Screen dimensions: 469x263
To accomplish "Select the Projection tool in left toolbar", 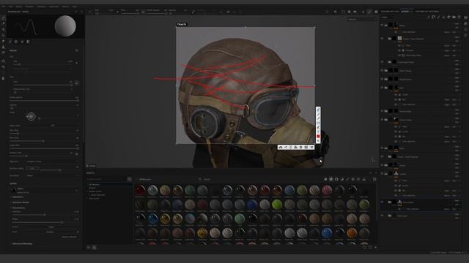I will (3, 29).
